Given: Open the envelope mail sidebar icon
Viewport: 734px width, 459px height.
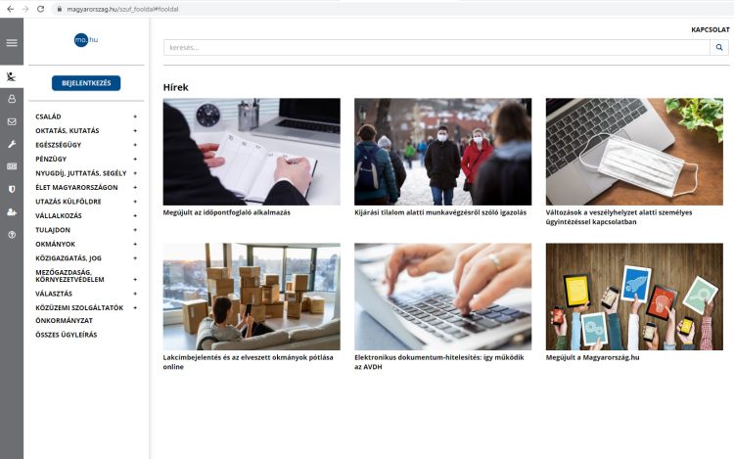Looking at the screenshot, I should click(12, 121).
